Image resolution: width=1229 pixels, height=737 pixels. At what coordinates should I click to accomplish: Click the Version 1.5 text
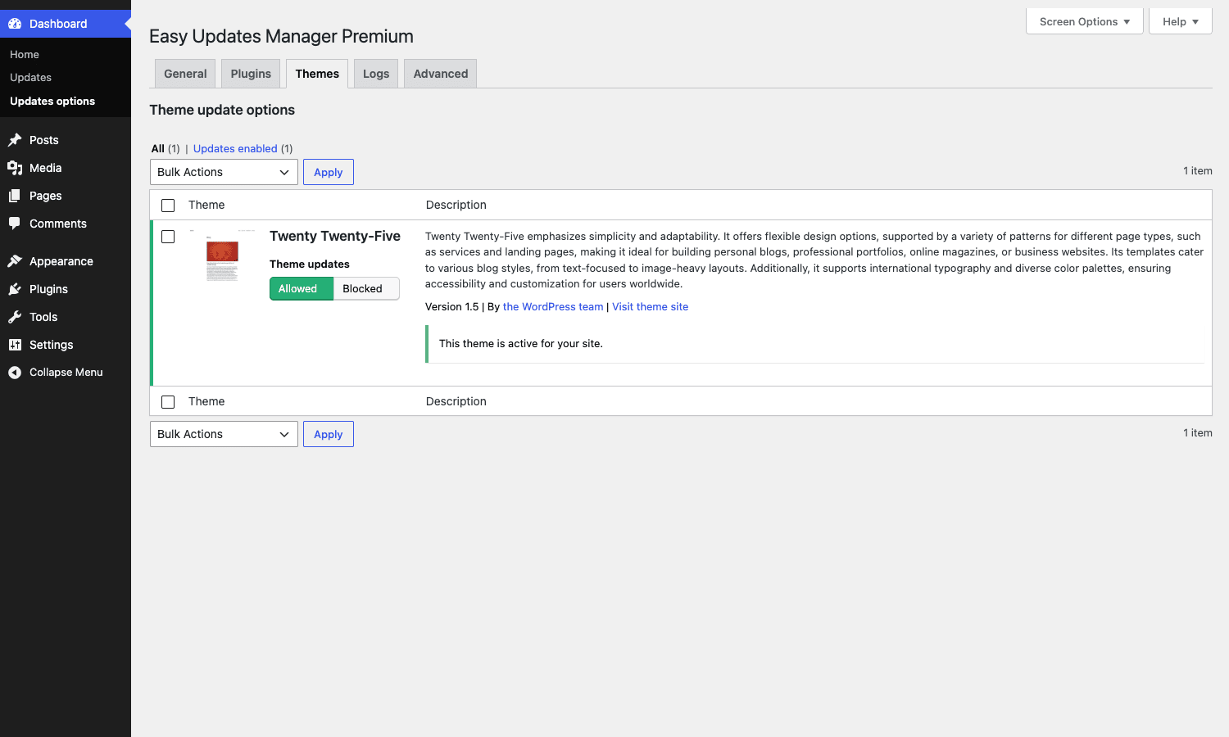tap(452, 306)
